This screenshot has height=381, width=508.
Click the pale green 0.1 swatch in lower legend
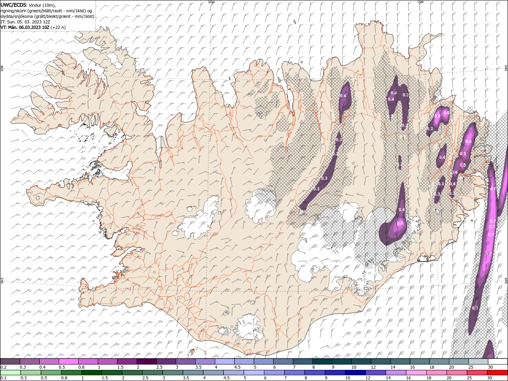pyautogui.click(x=10, y=373)
